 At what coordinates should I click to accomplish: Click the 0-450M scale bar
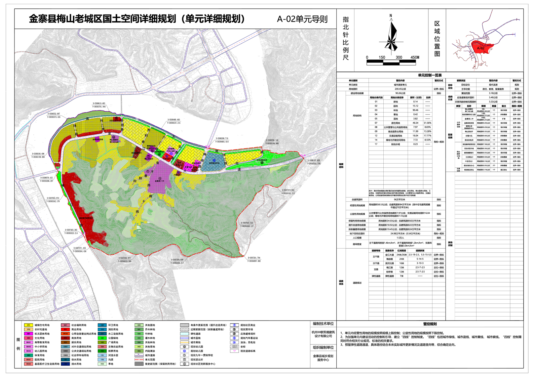[x=391, y=62]
